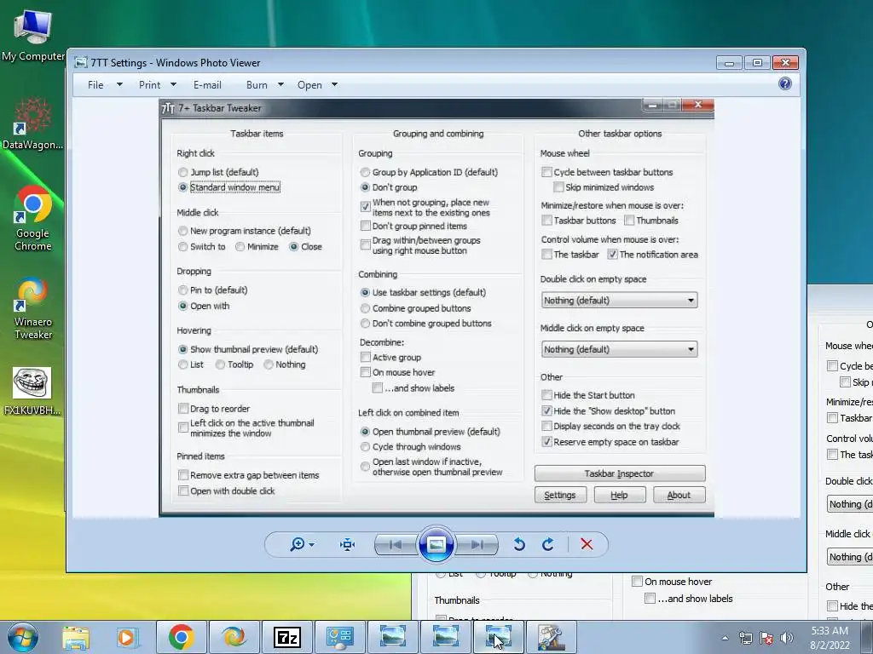
Task: Show hidden tray icons arrow
Action: point(725,638)
